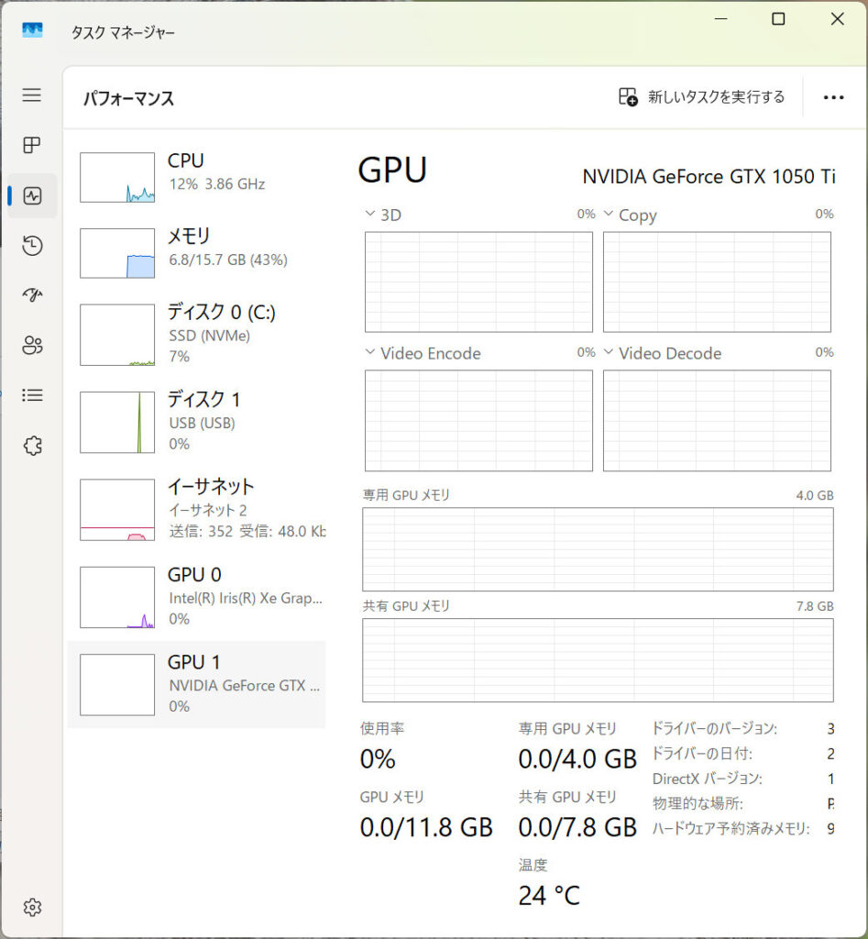Open the Users view icon
The width and height of the screenshot is (868, 939).
[x=31, y=346]
